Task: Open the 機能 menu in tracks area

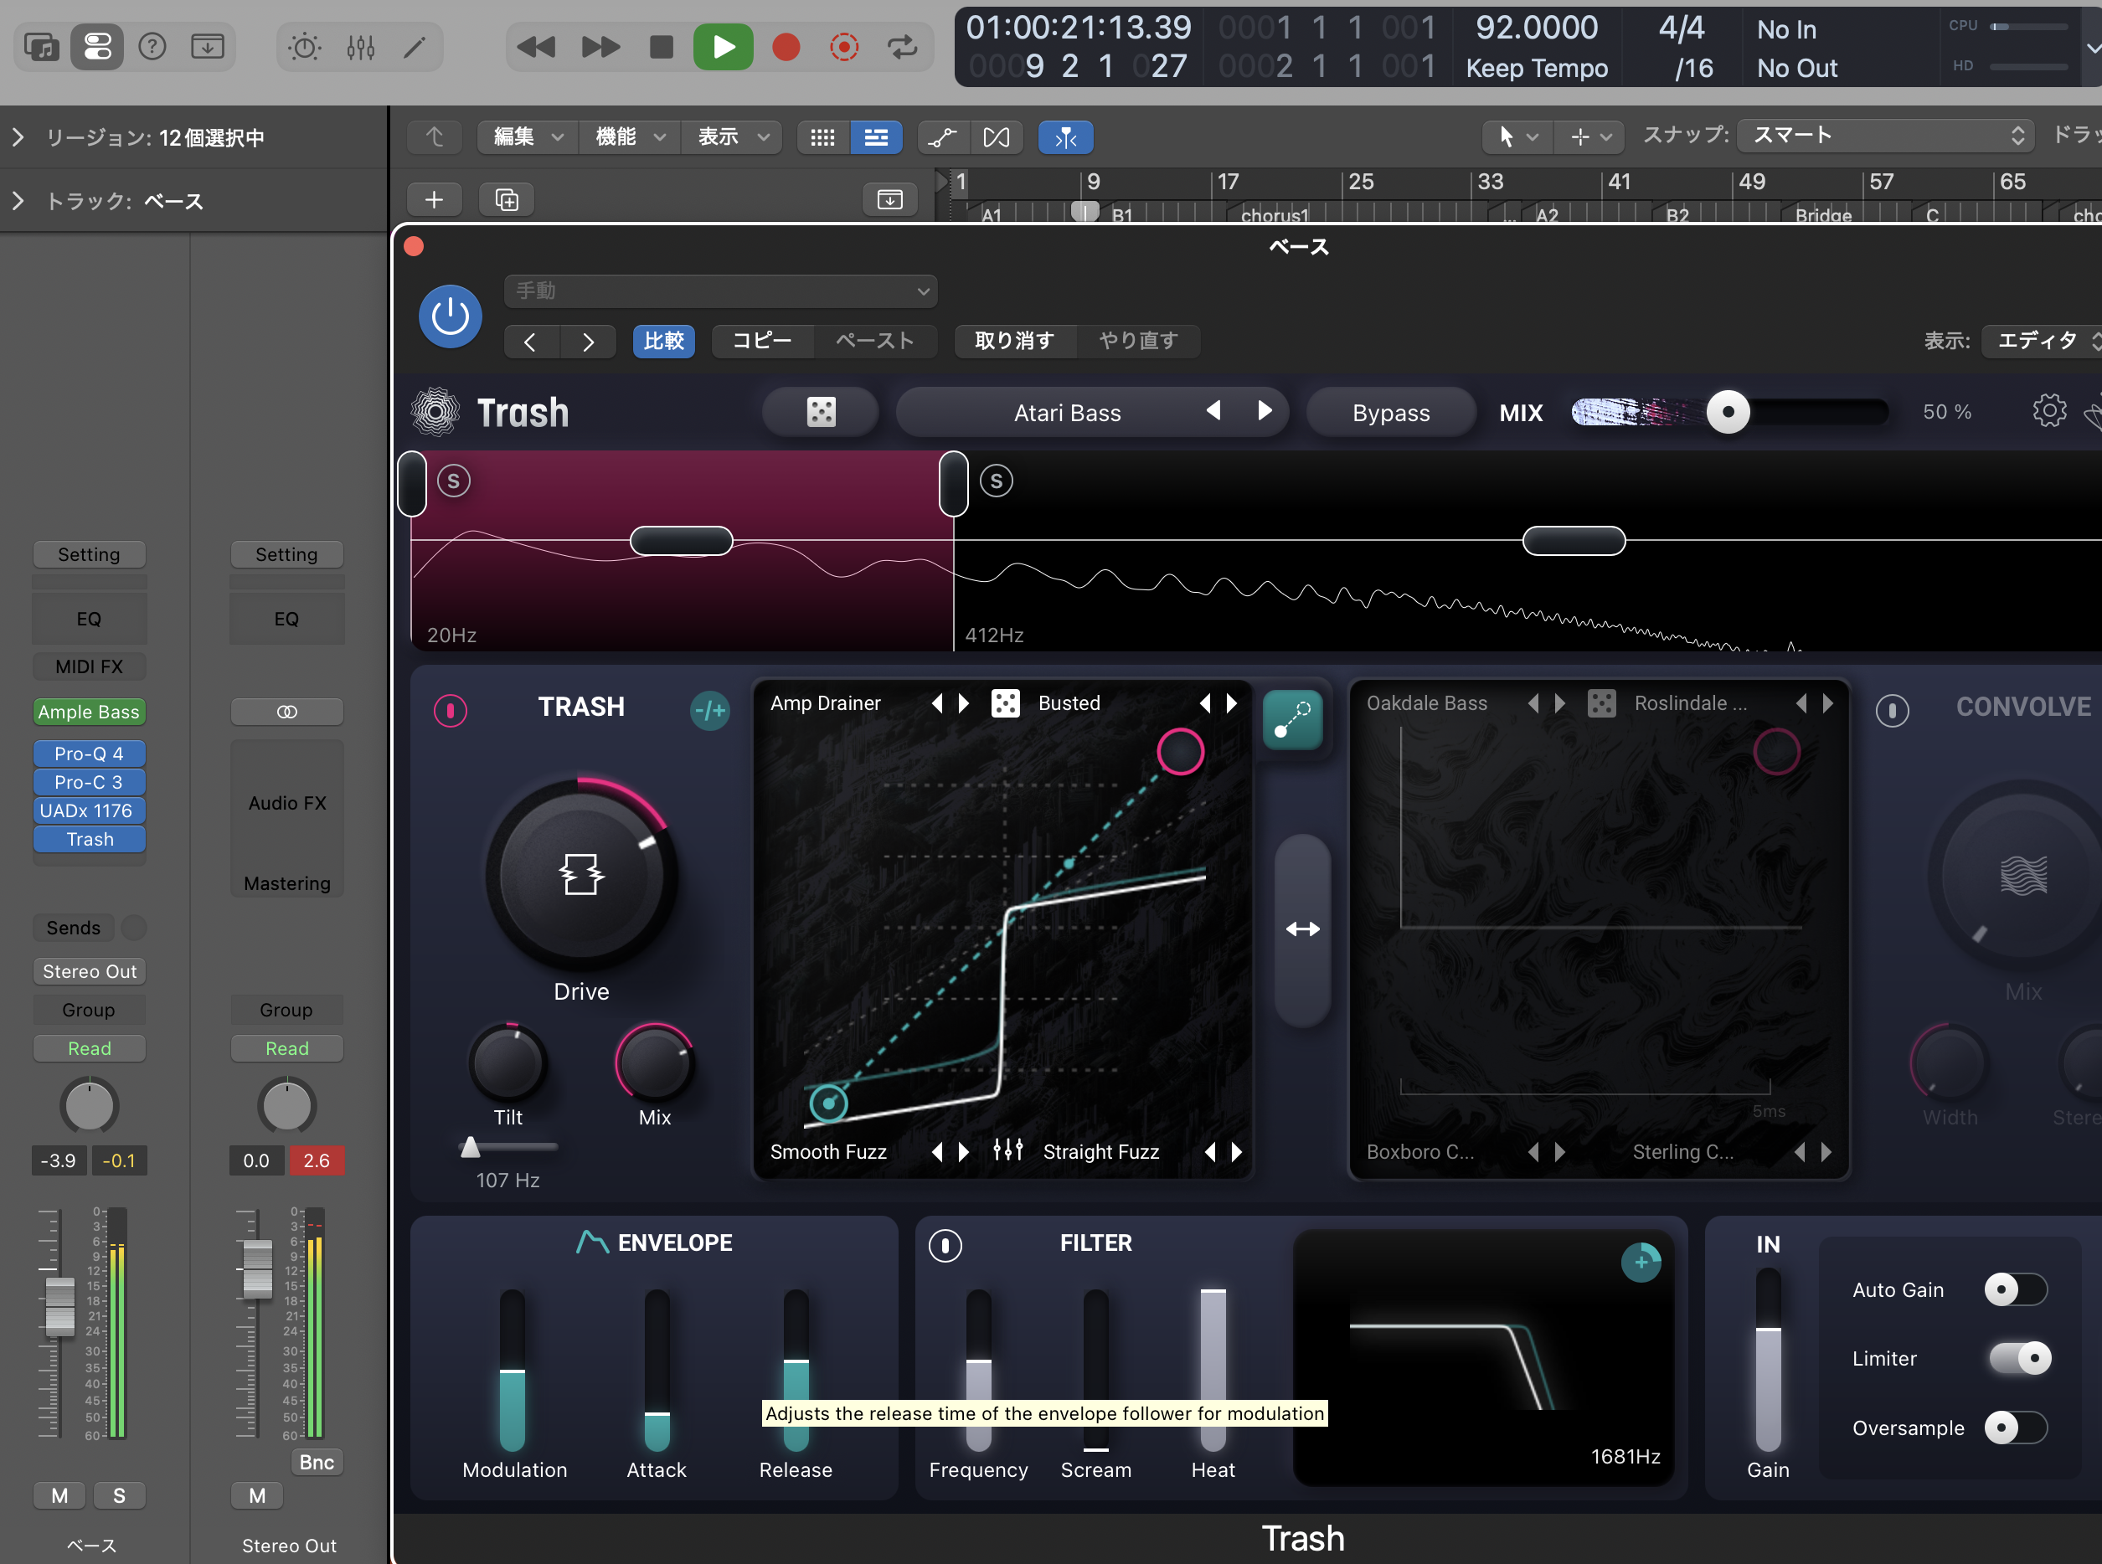Action: [629, 137]
